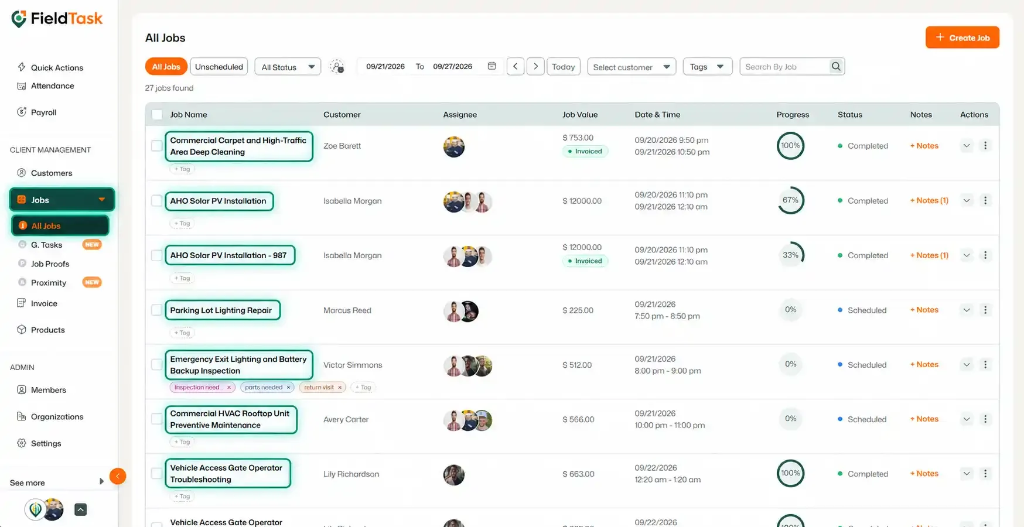Open the Select customer dropdown
Screen dimensions: 1024x527
[x=632, y=67]
